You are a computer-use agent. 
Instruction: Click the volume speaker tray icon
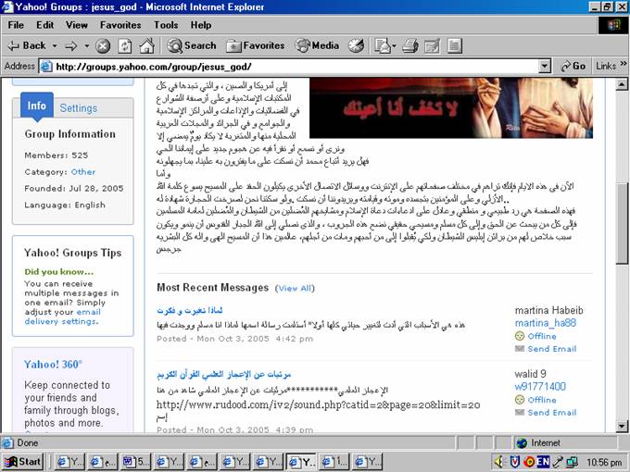[x=499, y=462]
